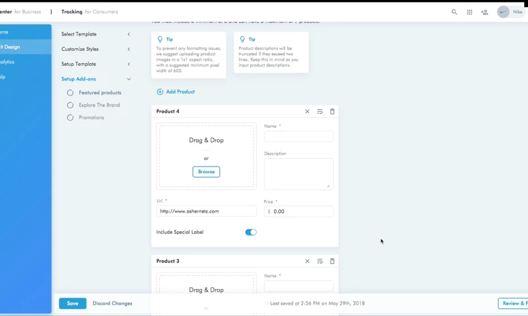Open the apps grid icon
528x316 pixels.
pos(469,12)
